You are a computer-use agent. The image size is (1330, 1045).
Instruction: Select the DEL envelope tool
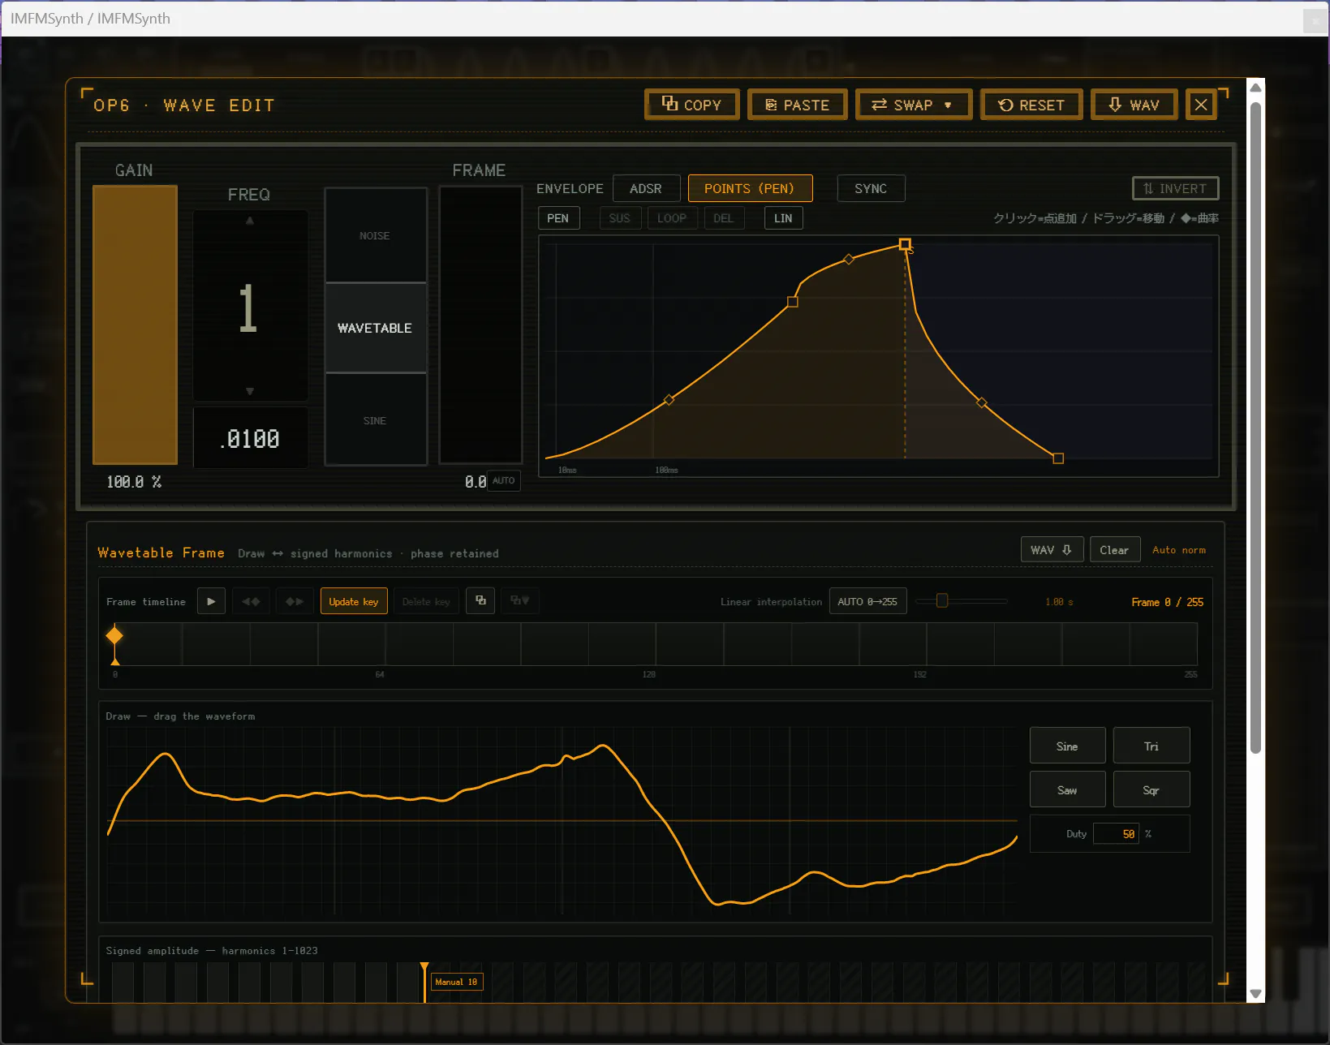724,218
